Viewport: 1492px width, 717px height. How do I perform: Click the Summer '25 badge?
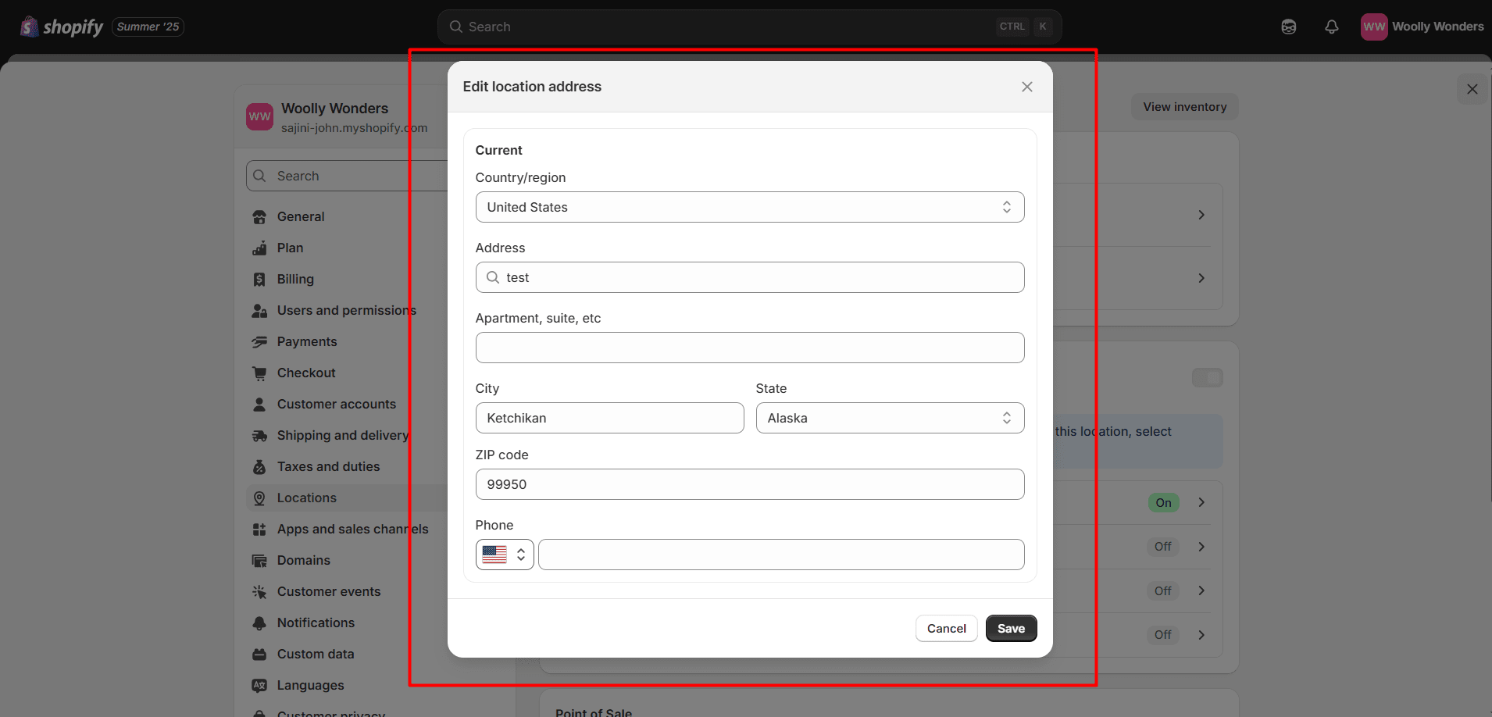coord(148,27)
